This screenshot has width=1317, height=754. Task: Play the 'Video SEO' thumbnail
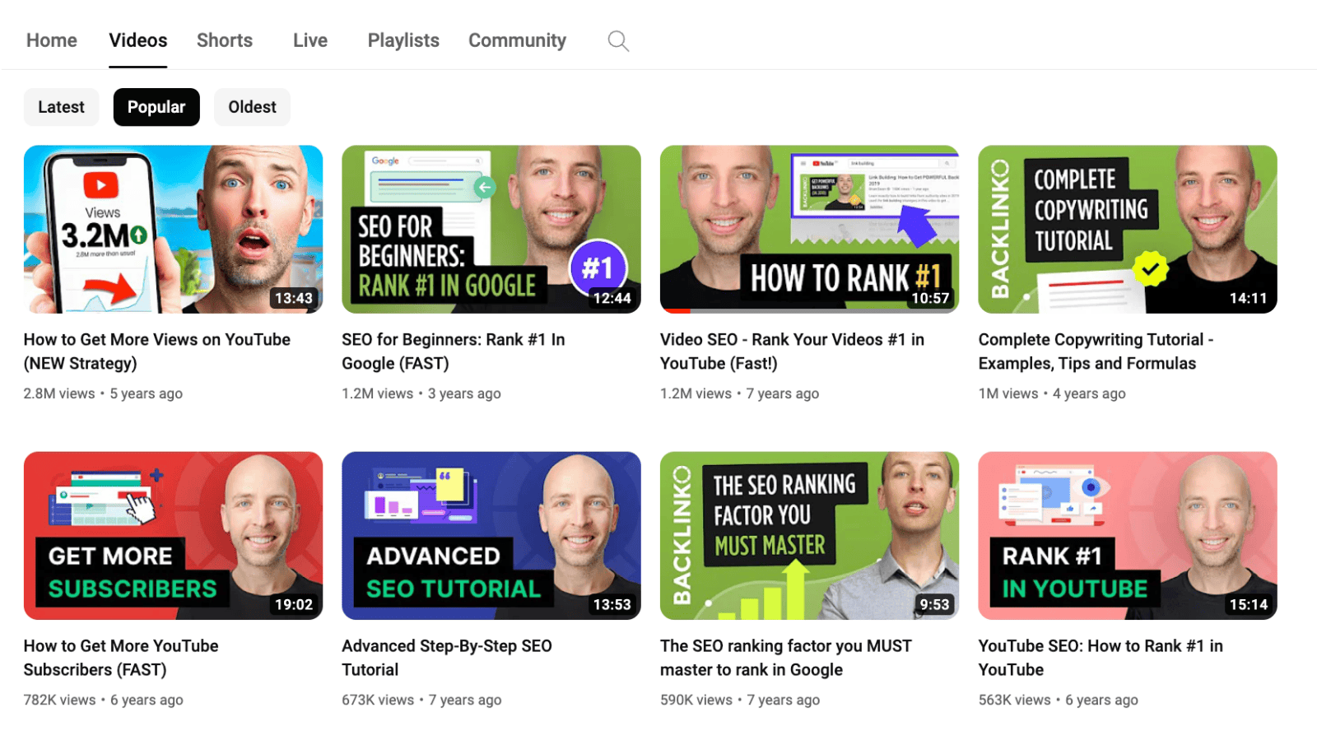coord(809,230)
